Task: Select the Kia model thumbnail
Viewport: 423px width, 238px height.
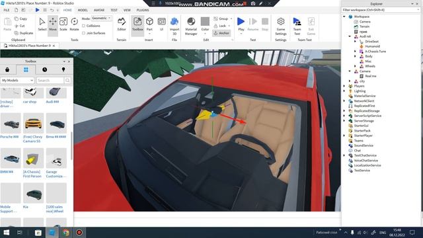Action: point(33,194)
